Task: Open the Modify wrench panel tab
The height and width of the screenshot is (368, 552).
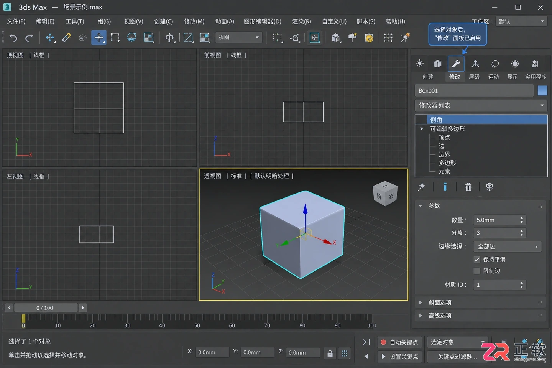Action: [x=456, y=64]
